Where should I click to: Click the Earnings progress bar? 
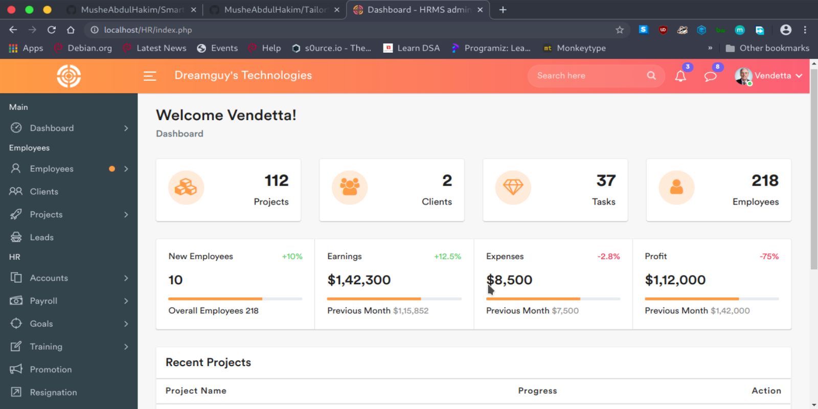pyautogui.click(x=394, y=299)
